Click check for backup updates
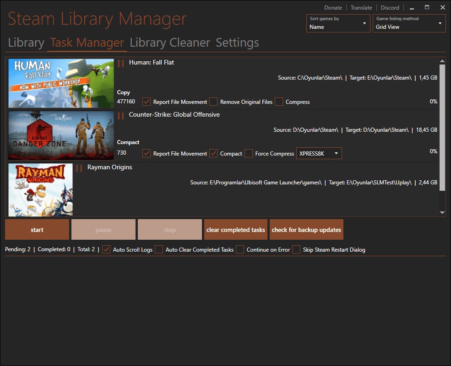The width and height of the screenshot is (451, 366). click(x=306, y=229)
